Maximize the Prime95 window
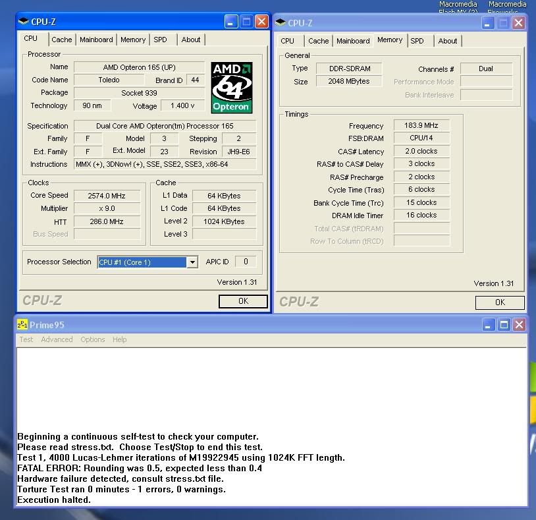 tap(504, 324)
